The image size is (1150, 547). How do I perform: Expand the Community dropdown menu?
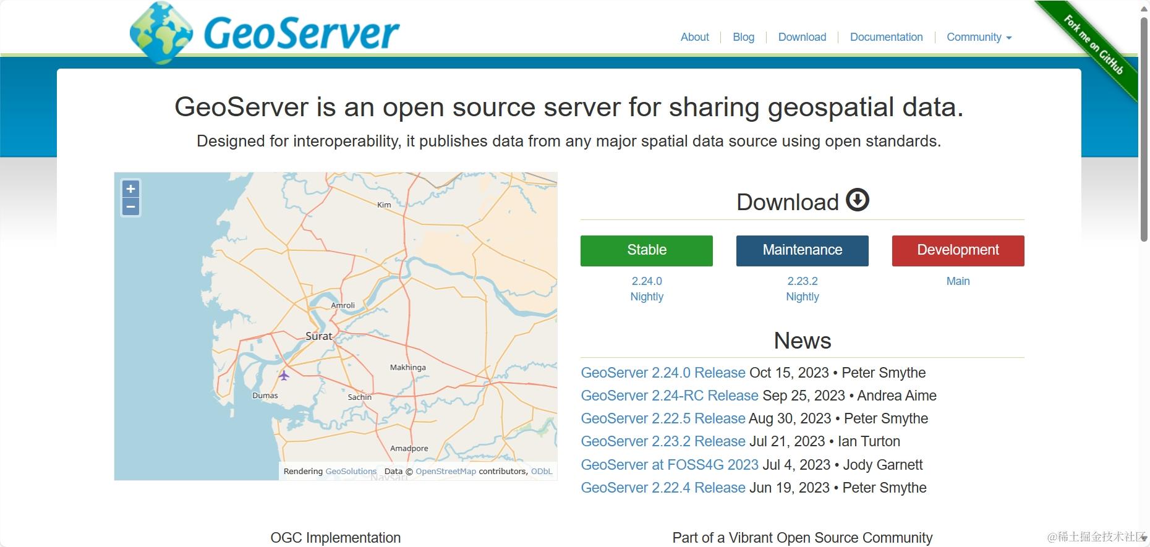[979, 37]
